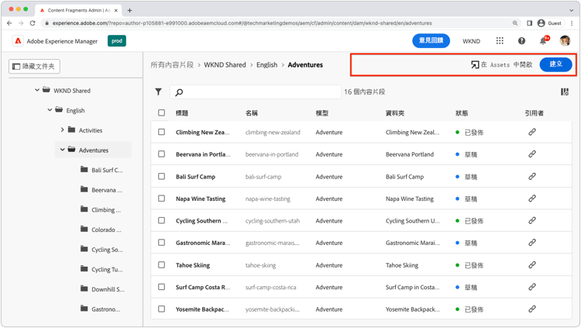Image resolution: width=581 pixels, height=328 pixels.
Task: Click the Adobe Experience Manager logo
Action: tap(18, 41)
